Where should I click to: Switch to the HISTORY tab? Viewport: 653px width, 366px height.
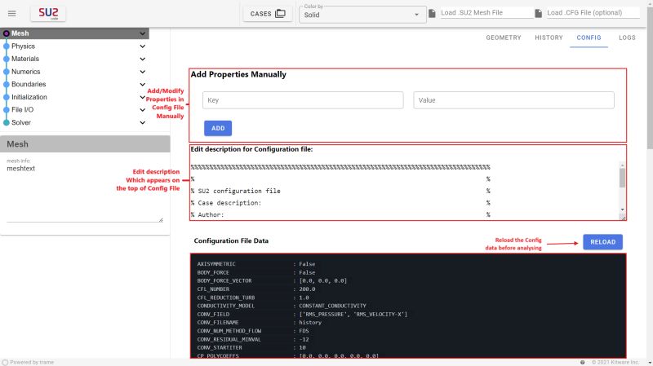pyautogui.click(x=549, y=37)
